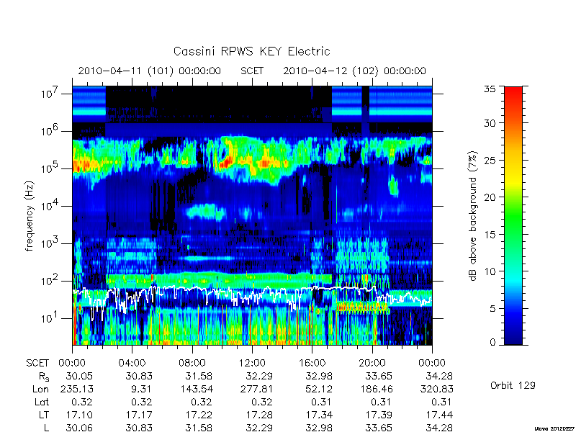Click the '30' colorbar tick label
The height and width of the screenshot is (432, 576).
[490, 123]
